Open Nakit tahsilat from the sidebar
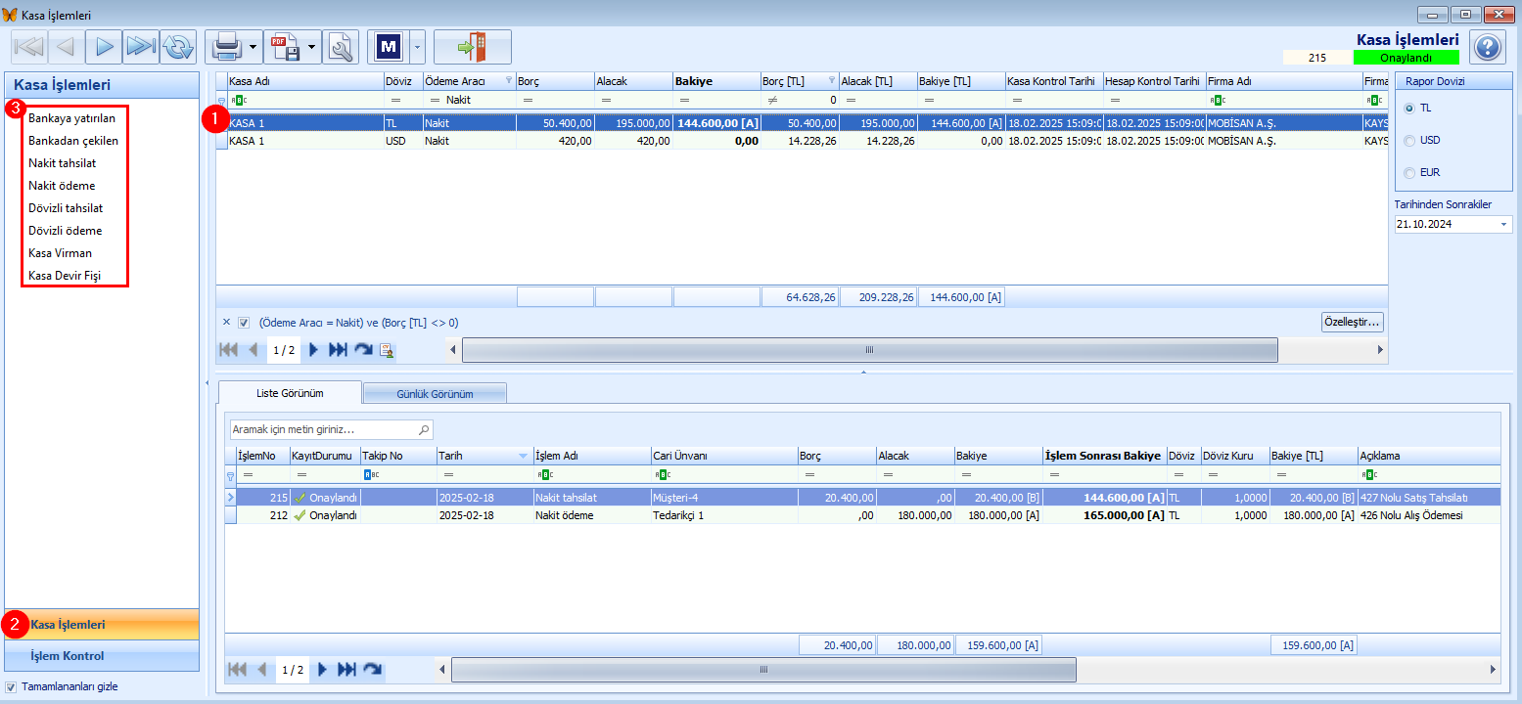 (x=63, y=163)
